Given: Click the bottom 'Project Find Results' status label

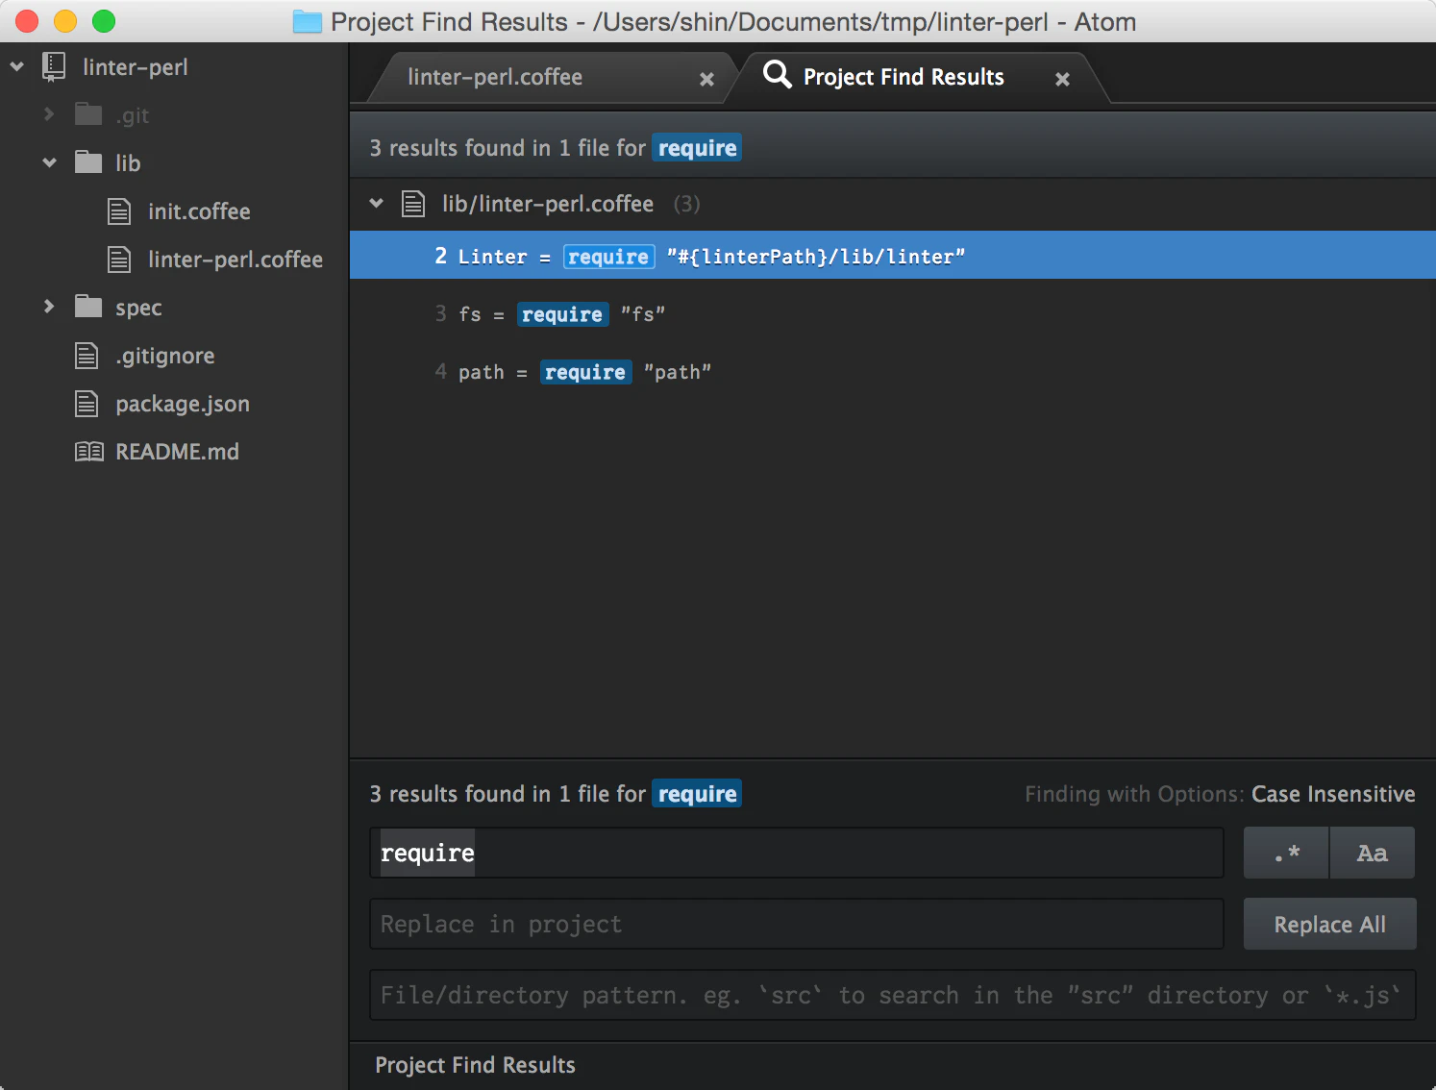Looking at the screenshot, I should pos(475,1065).
